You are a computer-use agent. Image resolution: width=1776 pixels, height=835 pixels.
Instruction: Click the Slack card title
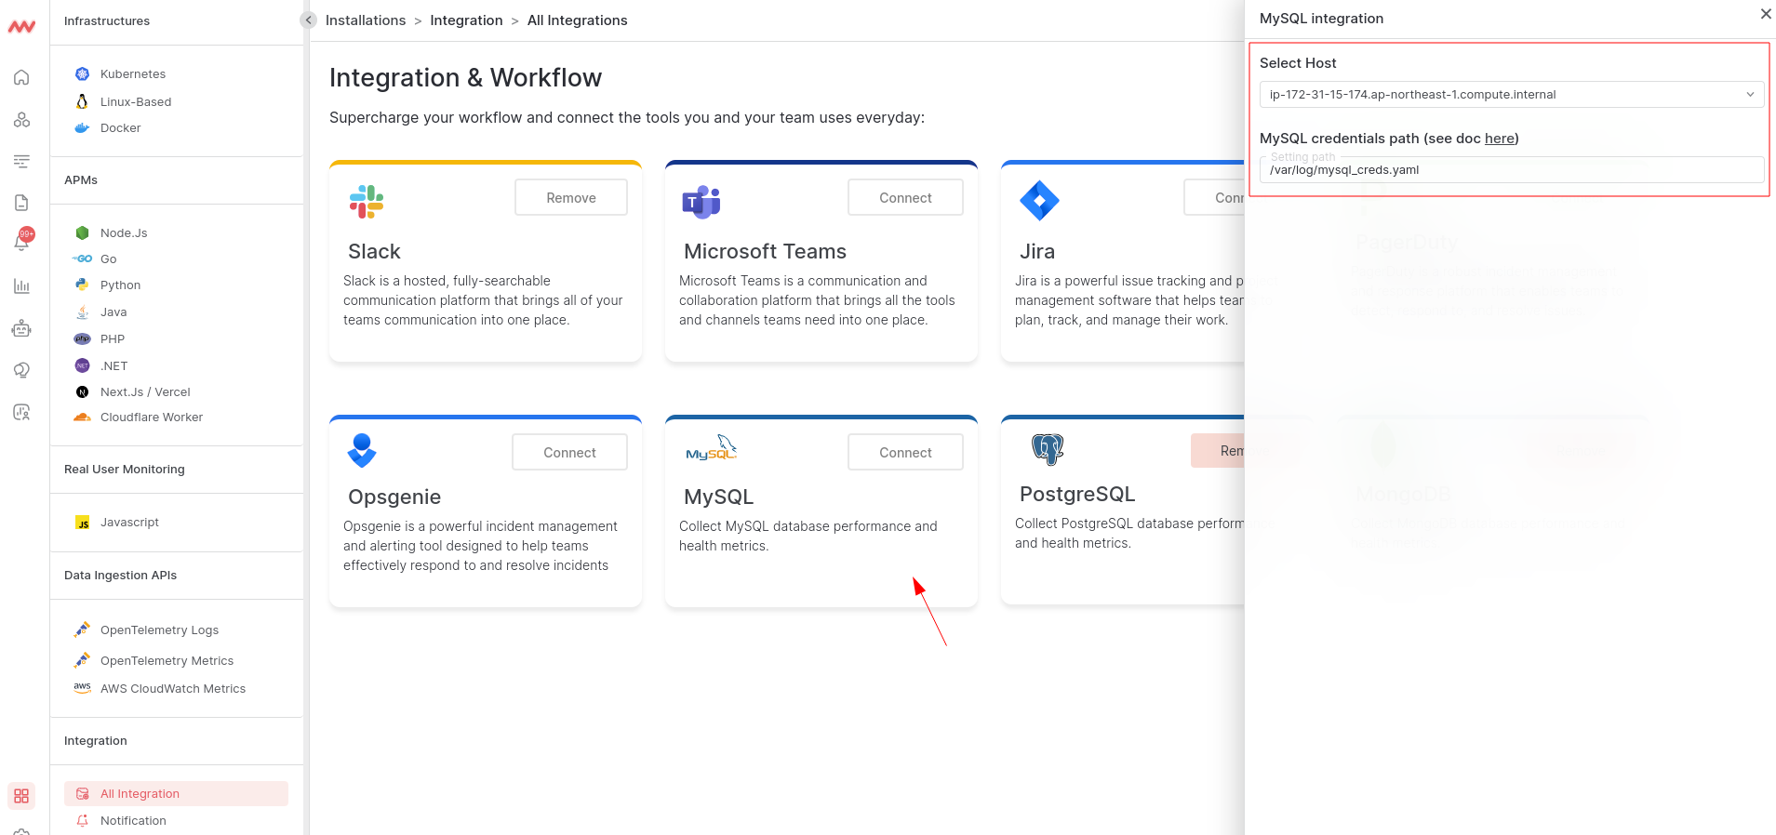pyautogui.click(x=374, y=252)
